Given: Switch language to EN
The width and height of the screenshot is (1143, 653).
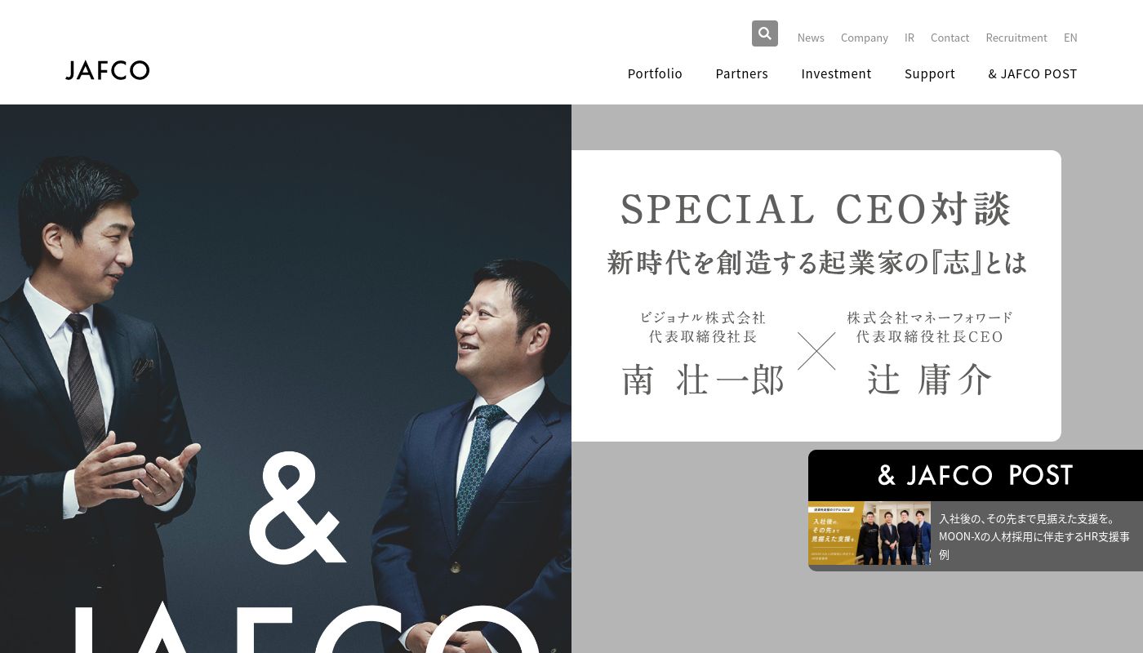Looking at the screenshot, I should (1070, 38).
